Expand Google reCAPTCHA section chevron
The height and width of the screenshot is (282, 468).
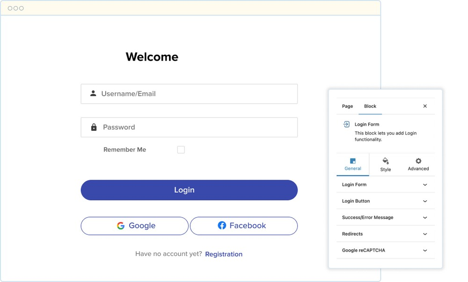click(425, 250)
